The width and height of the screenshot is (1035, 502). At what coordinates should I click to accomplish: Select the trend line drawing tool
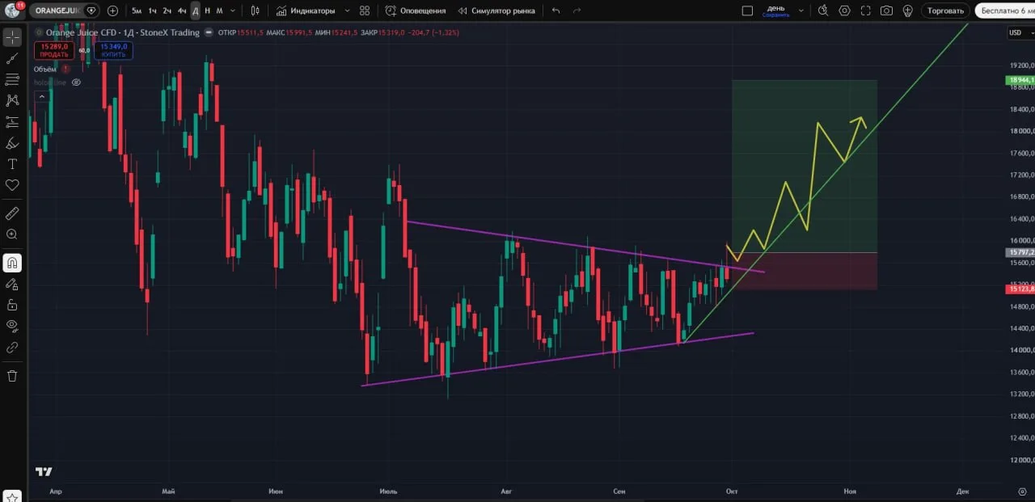12,58
